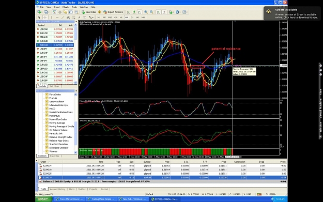323x202 pixels.
Task: Select USDCAD in Market Watch
Action: 55,29
